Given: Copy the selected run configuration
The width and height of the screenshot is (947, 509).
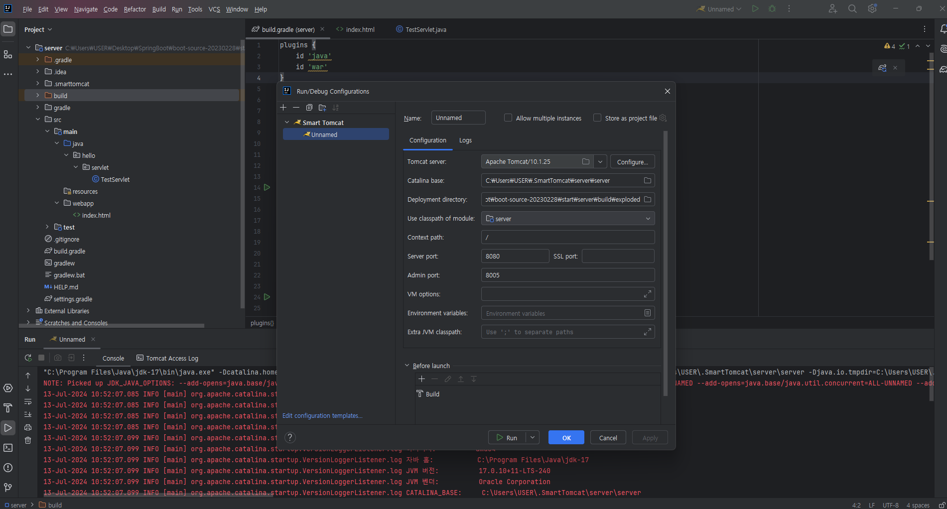Looking at the screenshot, I should coord(309,108).
